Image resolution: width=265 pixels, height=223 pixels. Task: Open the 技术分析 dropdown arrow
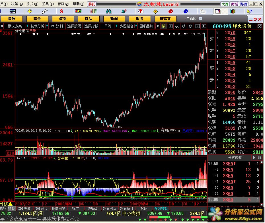tap(47, 26)
